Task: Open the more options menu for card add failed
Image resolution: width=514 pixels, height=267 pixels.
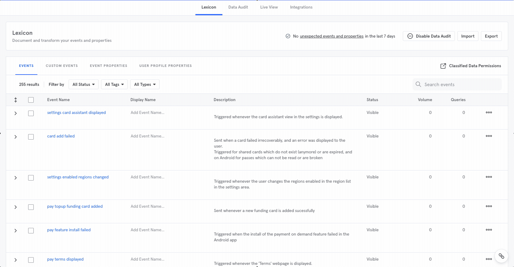Action: pos(489,136)
